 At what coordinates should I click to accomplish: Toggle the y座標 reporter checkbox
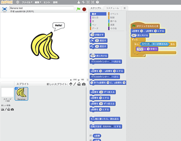91,140
